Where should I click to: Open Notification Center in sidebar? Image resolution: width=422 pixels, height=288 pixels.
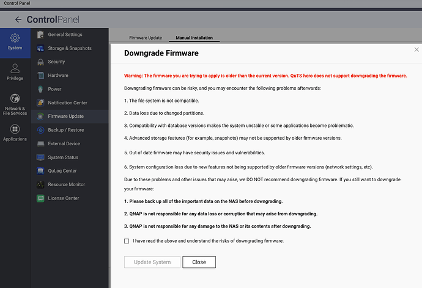[67, 103]
